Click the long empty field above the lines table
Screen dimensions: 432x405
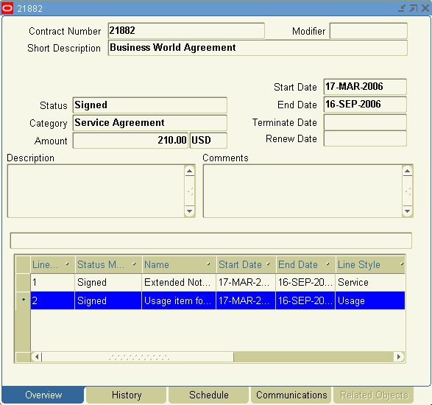click(211, 240)
